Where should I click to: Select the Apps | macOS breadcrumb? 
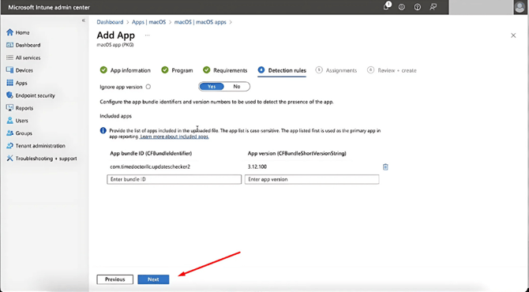pyautogui.click(x=148, y=22)
